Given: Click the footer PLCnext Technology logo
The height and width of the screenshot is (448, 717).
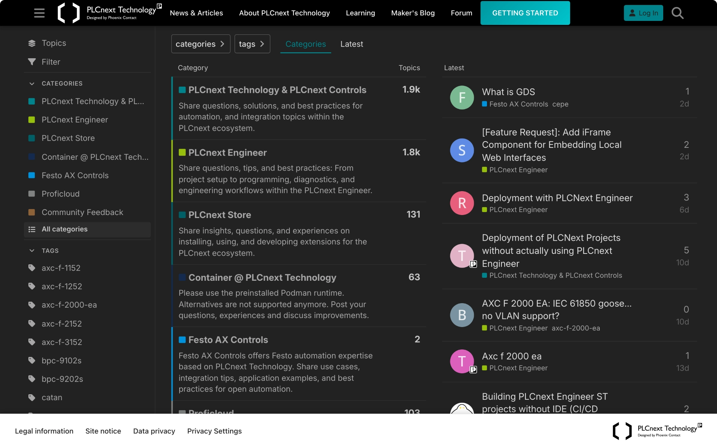Looking at the screenshot, I should pyautogui.click(x=657, y=431).
